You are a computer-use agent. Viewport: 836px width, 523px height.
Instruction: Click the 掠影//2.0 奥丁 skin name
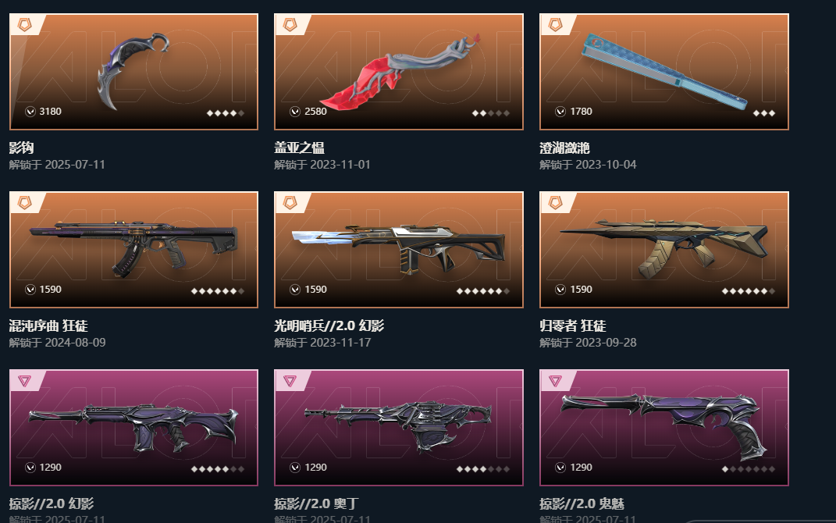pyautogui.click(x=316, y=503)
